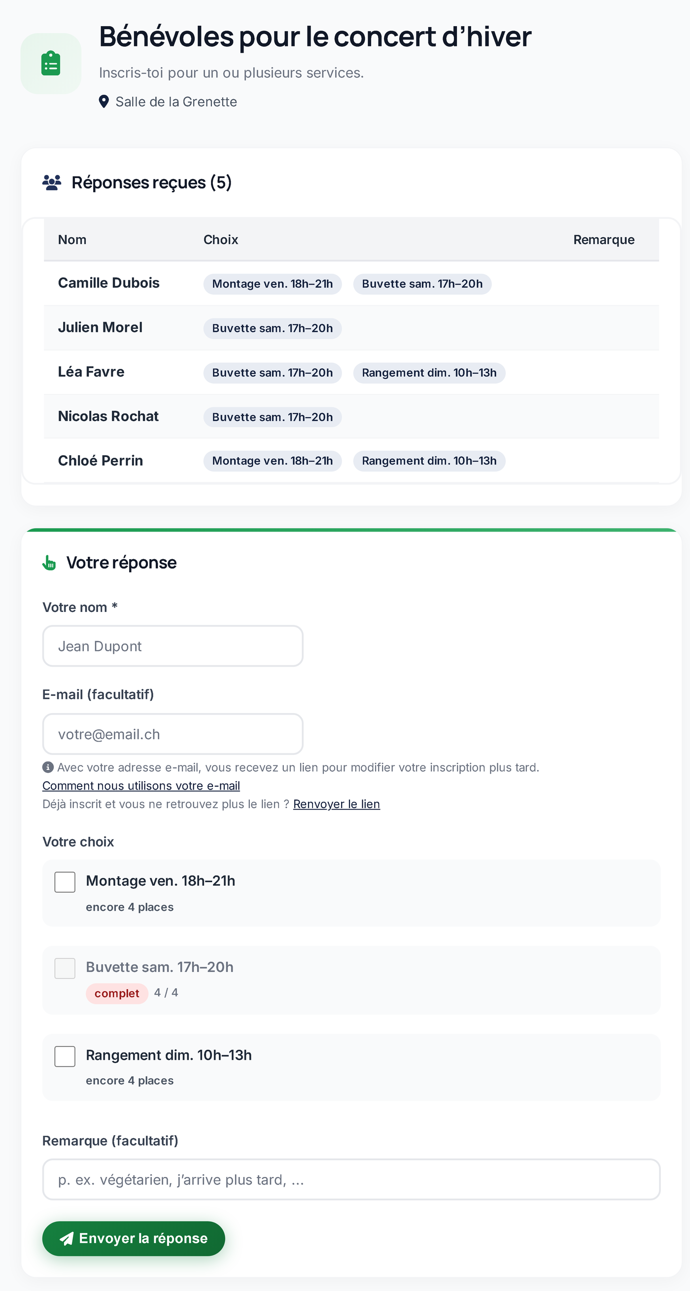Click the red complet badge

[x=117, y=993]
